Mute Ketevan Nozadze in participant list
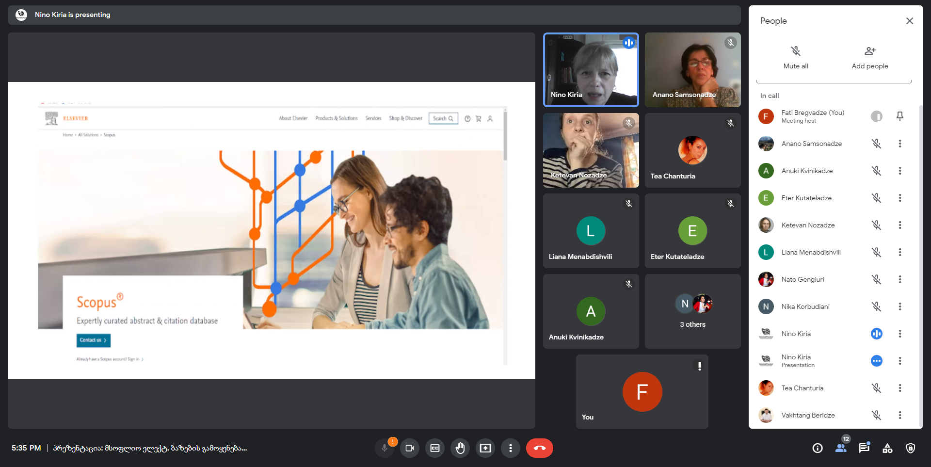Image resolution: width=931 pixels, height=467 pixels. coord(877,225)
